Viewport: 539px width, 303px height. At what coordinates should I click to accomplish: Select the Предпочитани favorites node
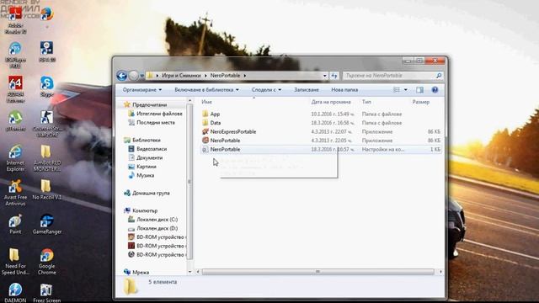pos(149,104)
